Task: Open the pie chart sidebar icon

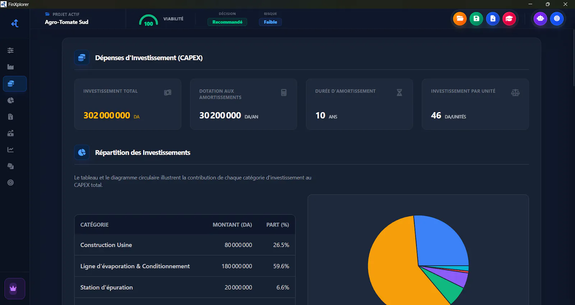Action: [x=10, y=100]
